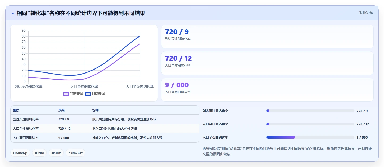The width and height of the screenshot is (384, 167).
Task: Click table cell 720 / 9
Action: pyautogui.click(x=64, y=119)
